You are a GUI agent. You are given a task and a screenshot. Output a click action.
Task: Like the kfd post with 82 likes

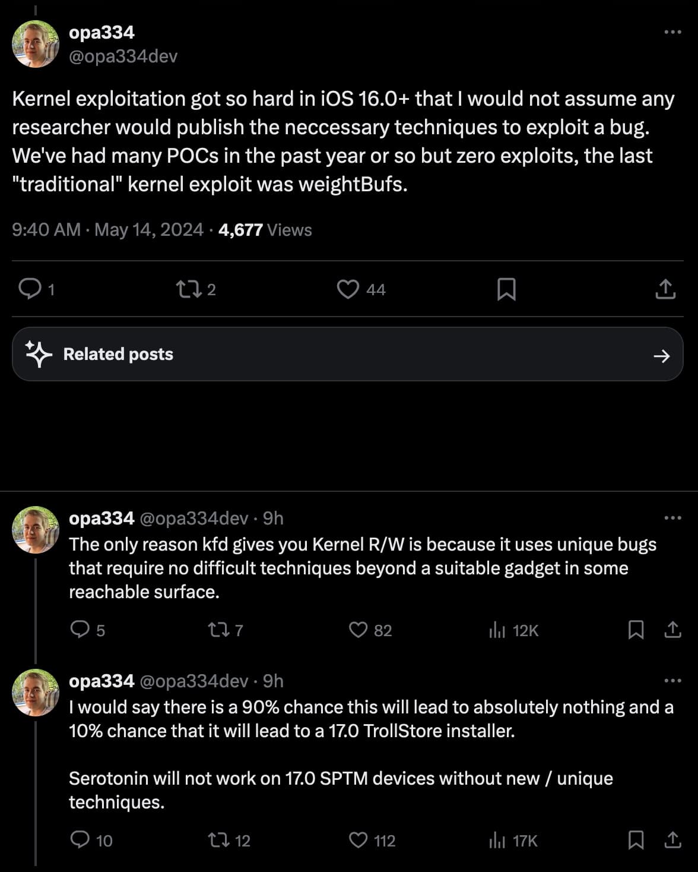click(x=358, y=630)
